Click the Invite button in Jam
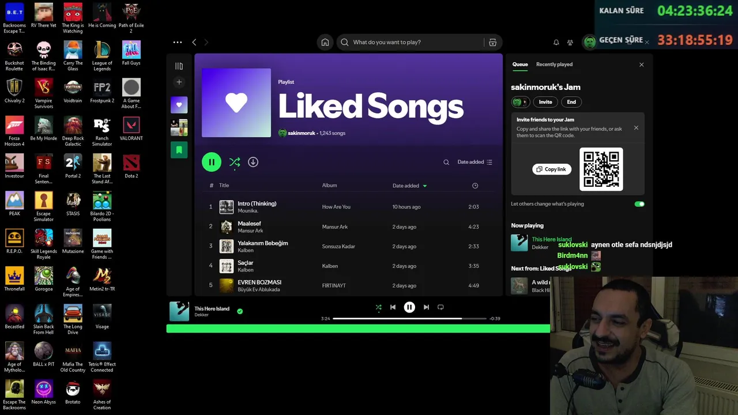The width and height of the screenshot is (738, 415). [x=545, y=102]
